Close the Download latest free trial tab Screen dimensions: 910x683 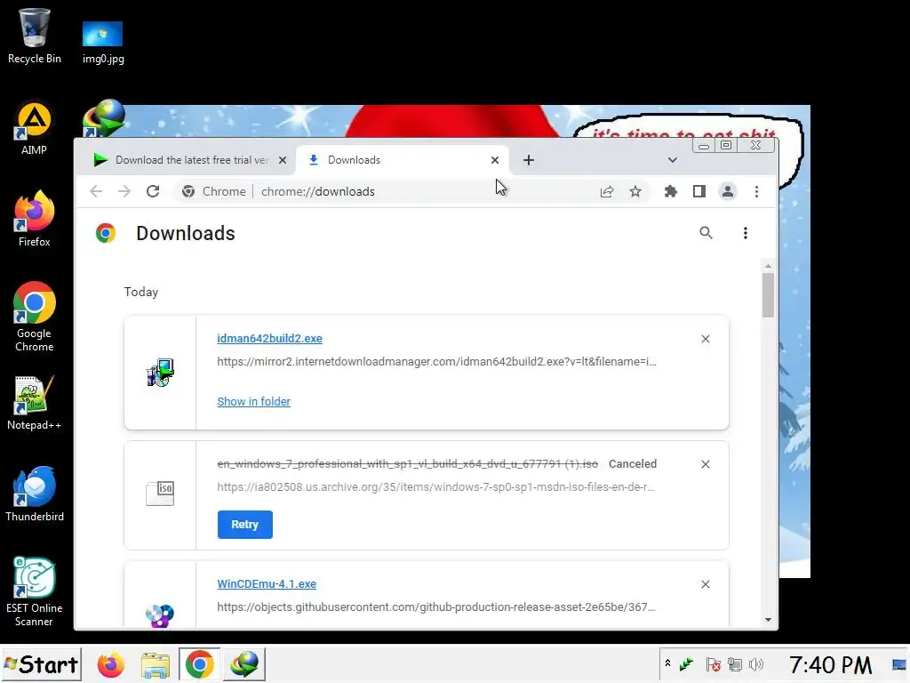click(283, 160)
